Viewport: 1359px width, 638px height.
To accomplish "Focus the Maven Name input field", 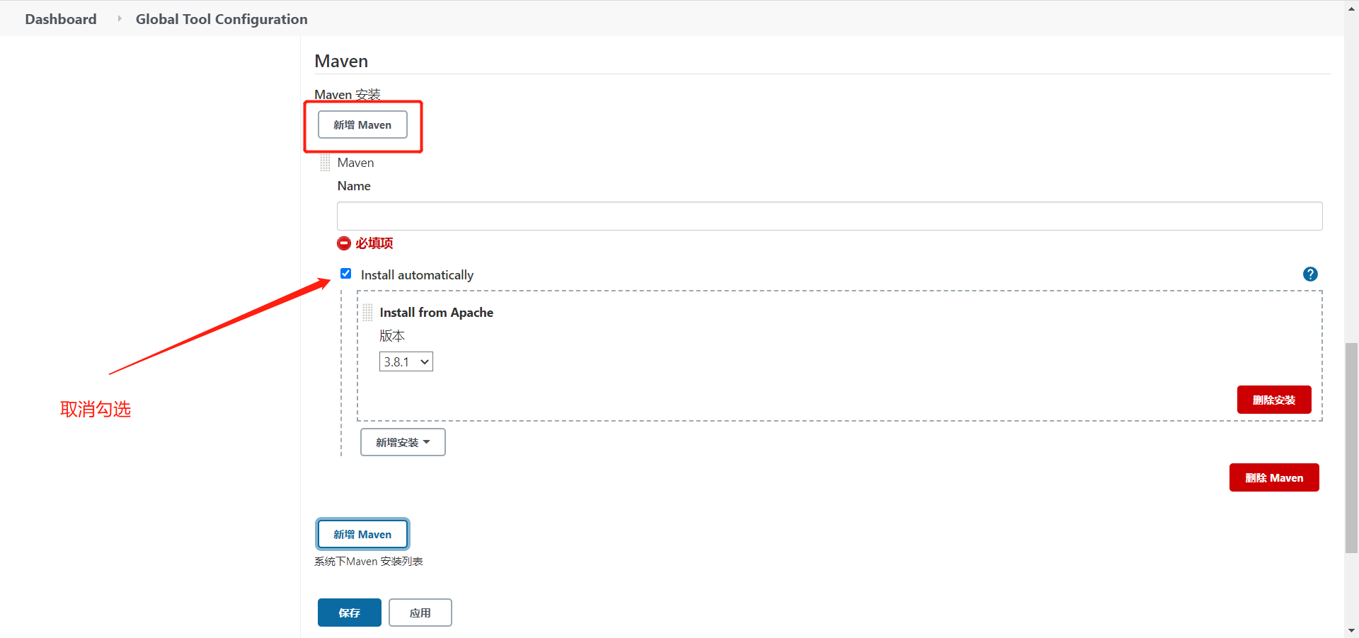I will [x=830, y=216].
